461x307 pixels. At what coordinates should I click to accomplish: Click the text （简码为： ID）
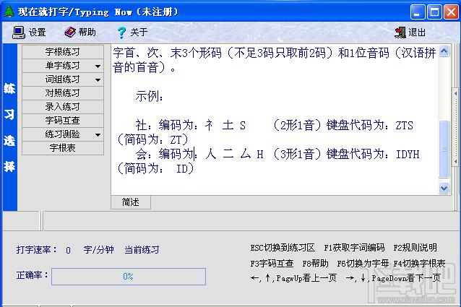coord(155,168)
